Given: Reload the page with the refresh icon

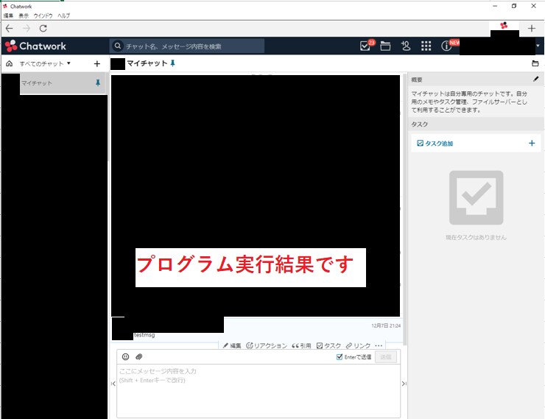Looking at the screenshot, I should click(43, 29).
